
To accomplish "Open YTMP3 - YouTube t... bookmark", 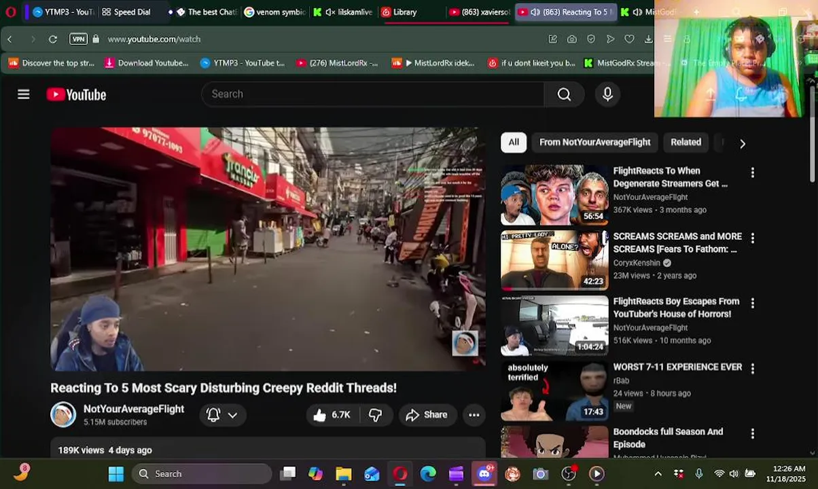I will pyautogui.click(x=243, y=63).
